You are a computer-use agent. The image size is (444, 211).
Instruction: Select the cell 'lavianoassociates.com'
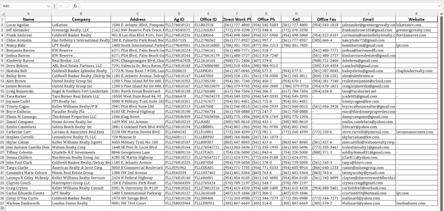coord(417,132)
